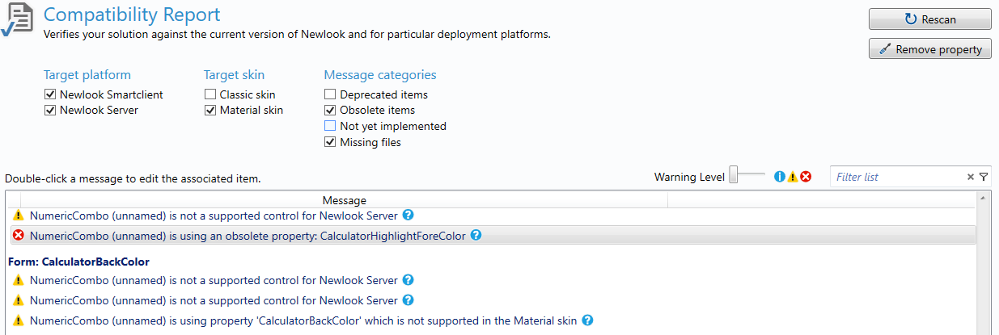Viewport: 999px width, 335px height.
Task: Enable the Classic skin checkbox
Action: pos(210,94)
